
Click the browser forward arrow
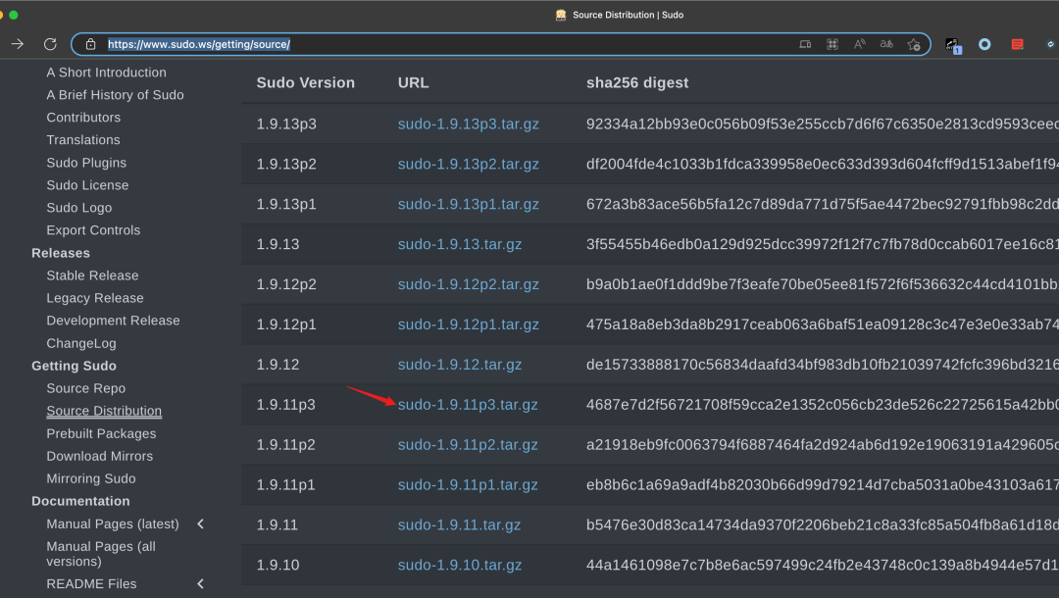coord(18,44)
